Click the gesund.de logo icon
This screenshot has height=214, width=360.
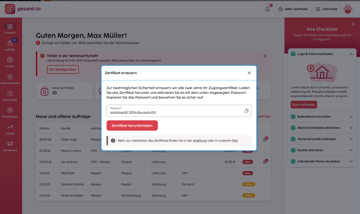point(10,9)
